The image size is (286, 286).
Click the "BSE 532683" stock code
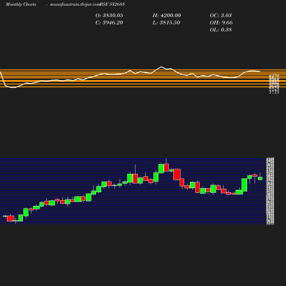(112, 4)
